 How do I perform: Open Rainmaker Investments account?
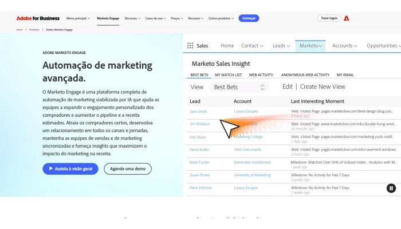(252, 162)
